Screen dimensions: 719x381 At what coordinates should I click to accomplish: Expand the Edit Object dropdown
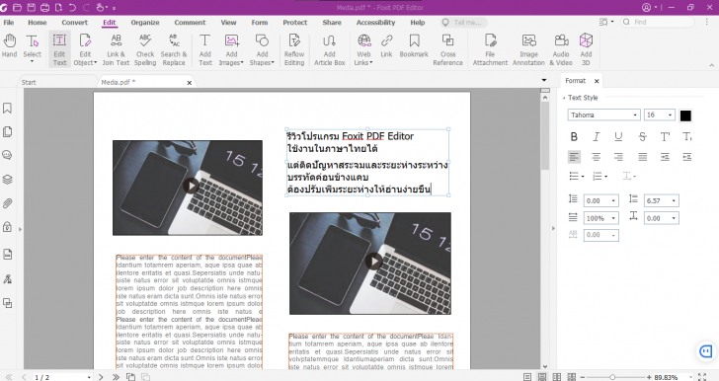(x=96, y=63)
